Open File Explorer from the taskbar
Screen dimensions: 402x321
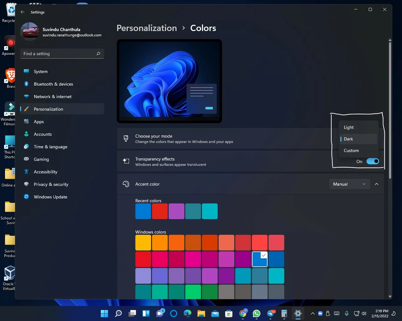click(201, 313)
